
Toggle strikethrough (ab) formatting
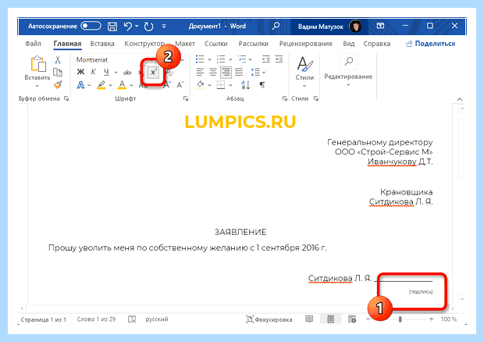point(127,73)
